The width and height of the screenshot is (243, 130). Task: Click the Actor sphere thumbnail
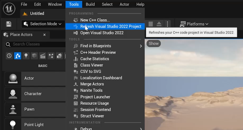(13, 79)
